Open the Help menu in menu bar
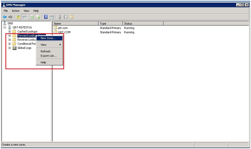The width and height of the screenshot is (251, 149). pyautogui.click(x=36, y=11)
